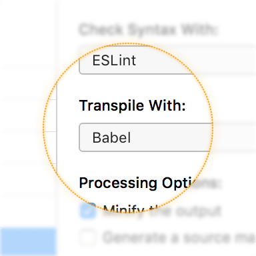The width and height of the screenshot is (256, 256).
Task: Enable the Generate a source map checkbox
Action: point(88,237)
